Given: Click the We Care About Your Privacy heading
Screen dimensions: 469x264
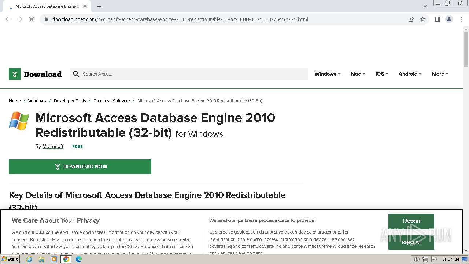Looking at the screenshot, I should point(56,220).
